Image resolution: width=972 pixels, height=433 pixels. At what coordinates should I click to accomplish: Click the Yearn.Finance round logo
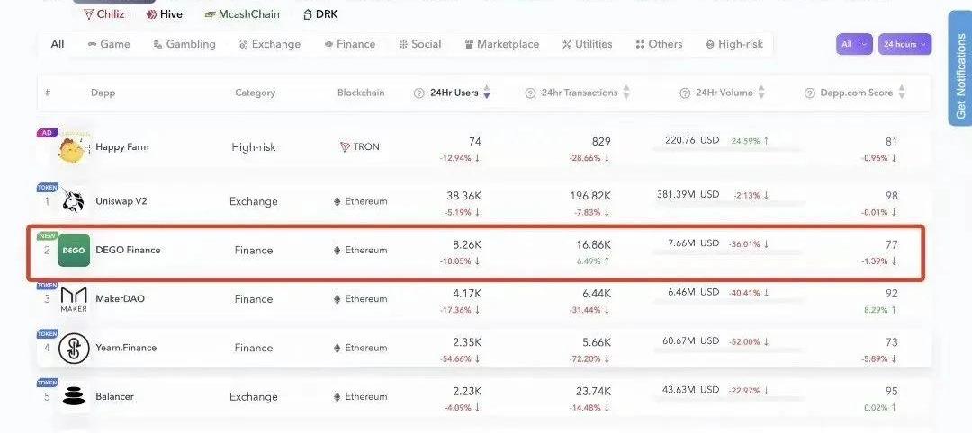(74, 348)
